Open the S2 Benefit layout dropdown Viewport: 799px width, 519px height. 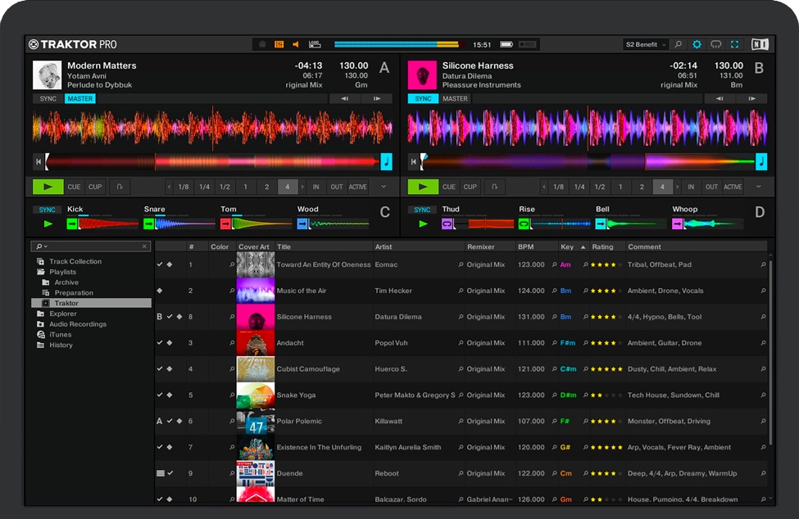pyautogui.click(x=645, y=44)
